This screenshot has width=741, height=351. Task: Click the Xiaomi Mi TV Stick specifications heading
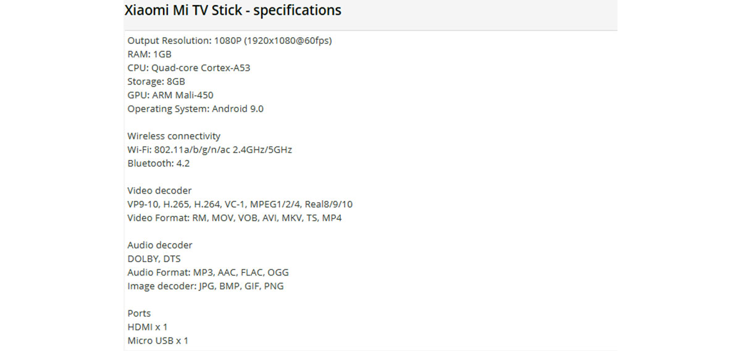point(233,11)
